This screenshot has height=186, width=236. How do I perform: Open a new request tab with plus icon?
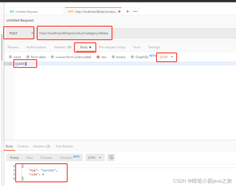pyautogui.click(x=127, y=11)
